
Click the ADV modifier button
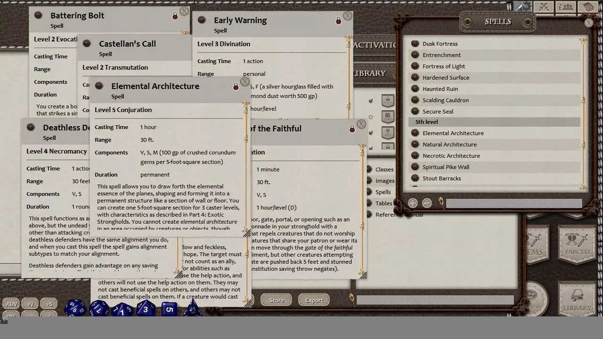click(x=12, y=304)
